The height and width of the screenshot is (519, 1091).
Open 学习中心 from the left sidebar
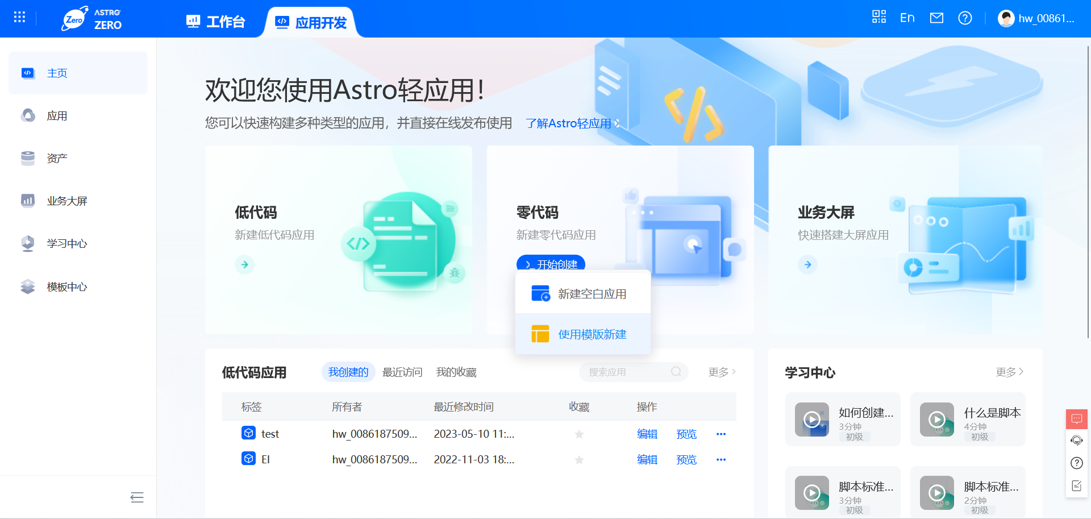pyautogui.click(x=66, y=243)
